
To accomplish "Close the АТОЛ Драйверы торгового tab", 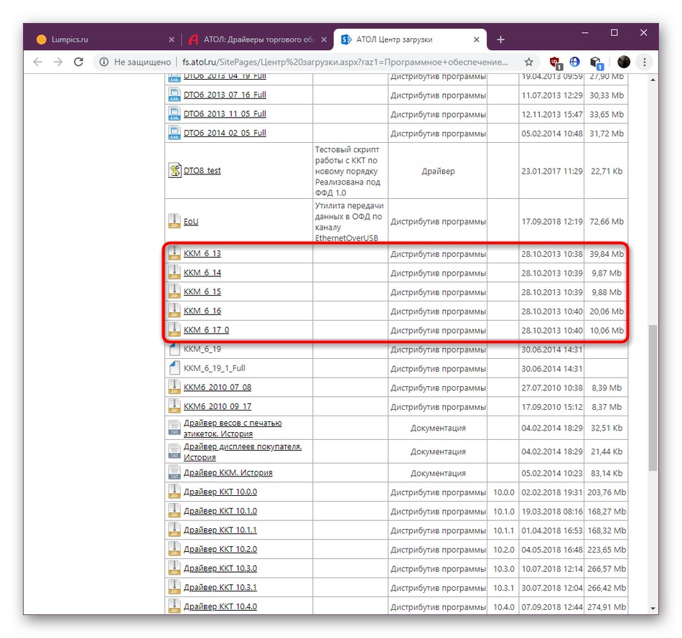I will click(324, 39).
